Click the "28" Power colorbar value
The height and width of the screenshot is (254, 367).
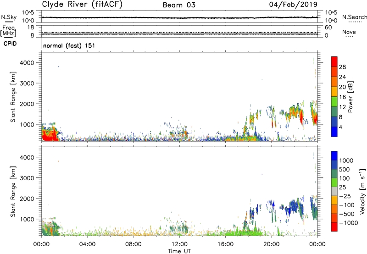[x=342, y=67]
